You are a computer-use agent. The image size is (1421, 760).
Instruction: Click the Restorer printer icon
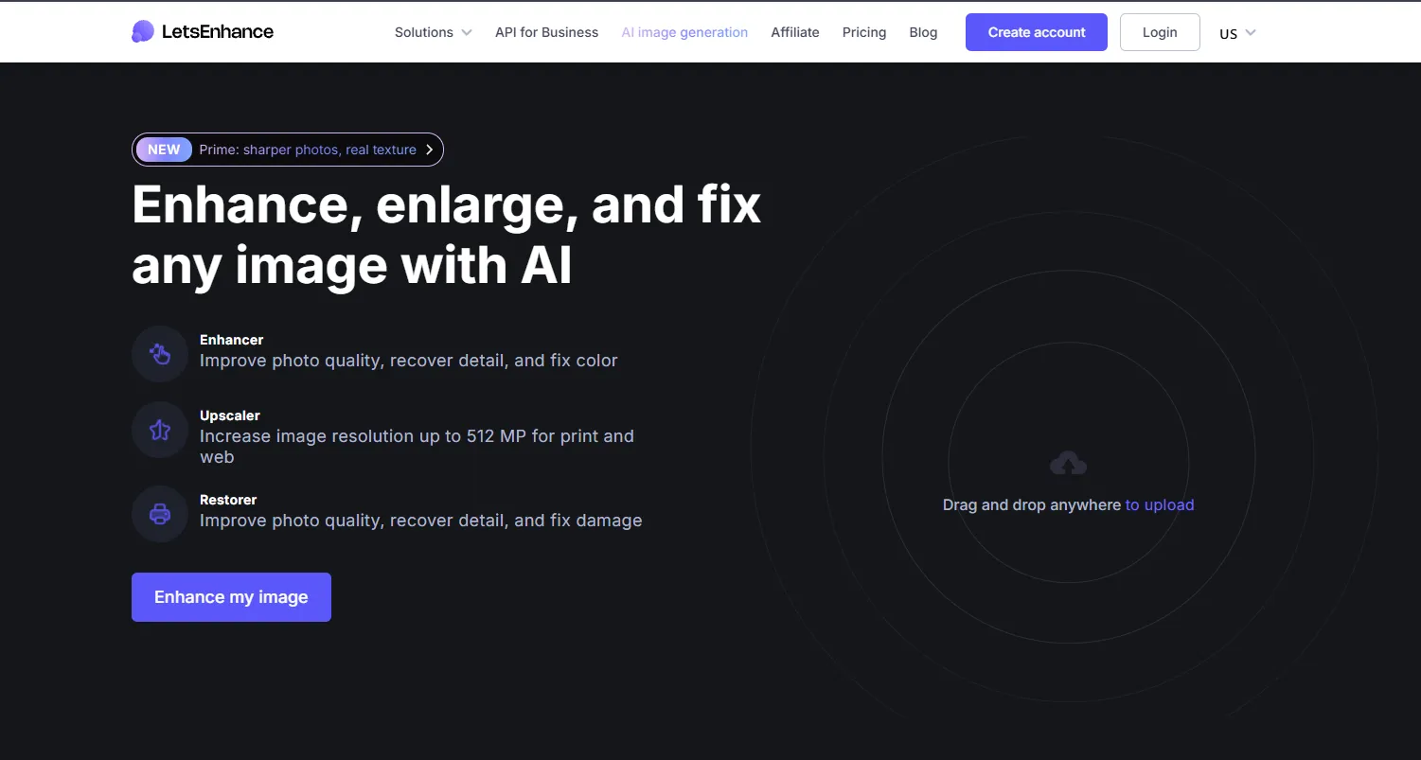point(160,514)
